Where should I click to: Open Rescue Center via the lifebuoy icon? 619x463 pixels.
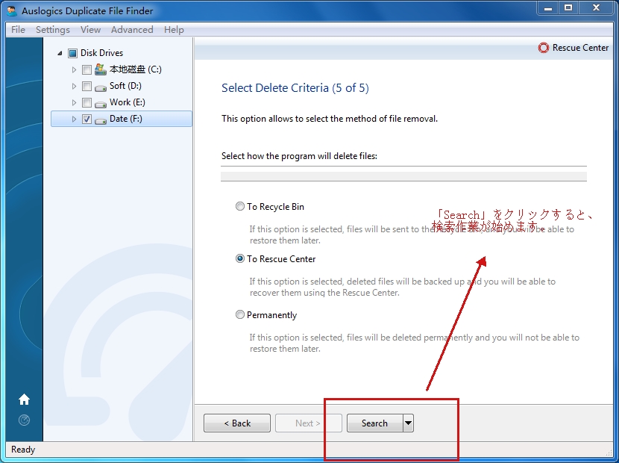543,48
